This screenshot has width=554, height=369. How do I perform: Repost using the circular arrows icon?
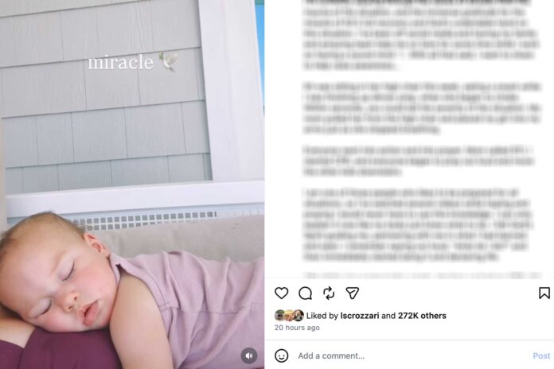point(329,293)
